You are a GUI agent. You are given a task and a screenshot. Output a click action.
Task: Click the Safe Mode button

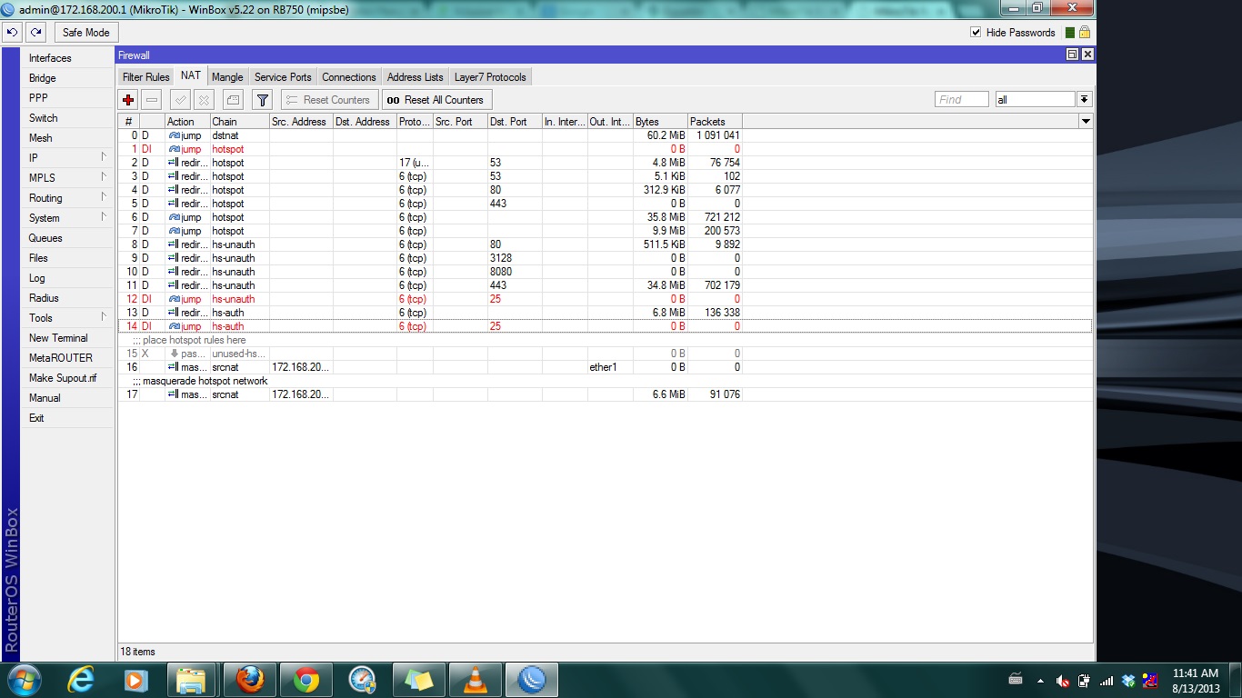point(85,32)
